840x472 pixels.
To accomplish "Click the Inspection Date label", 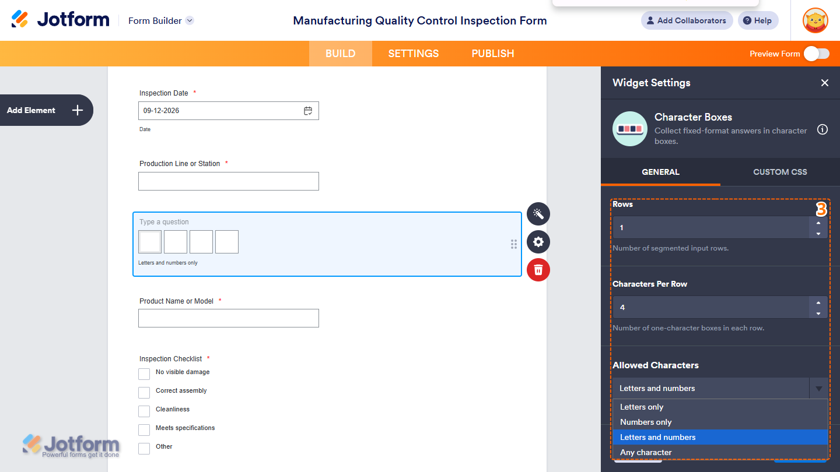I will (164, 93).
